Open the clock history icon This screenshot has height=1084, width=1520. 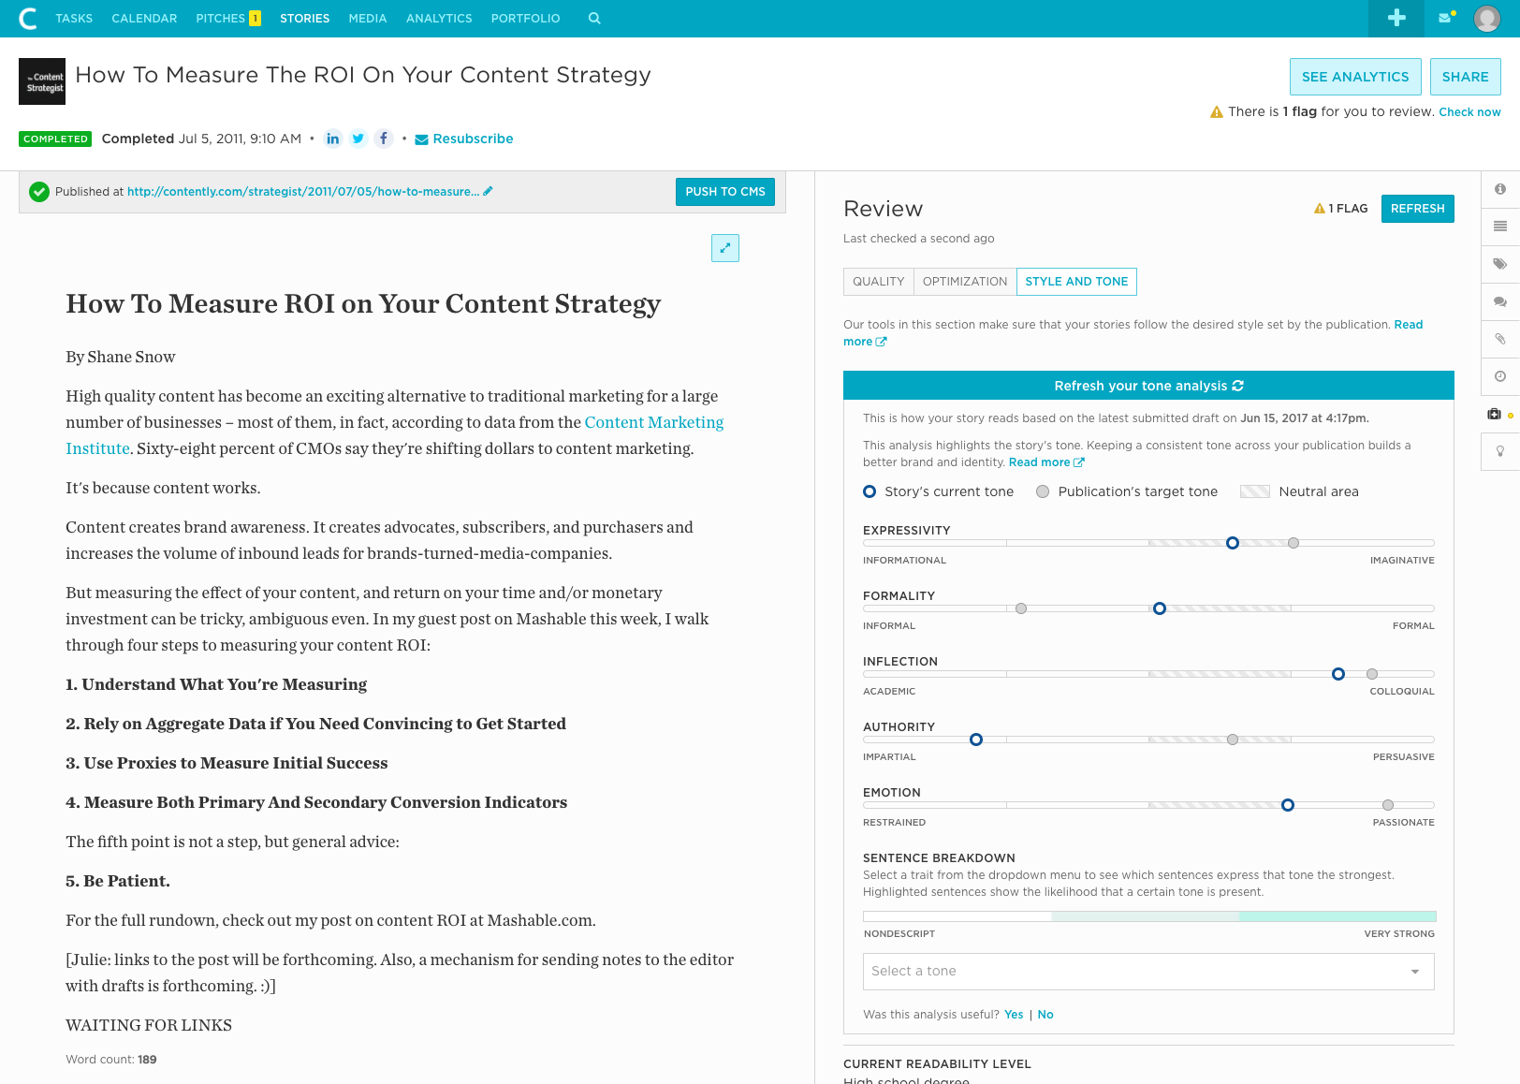(1499, 376)
